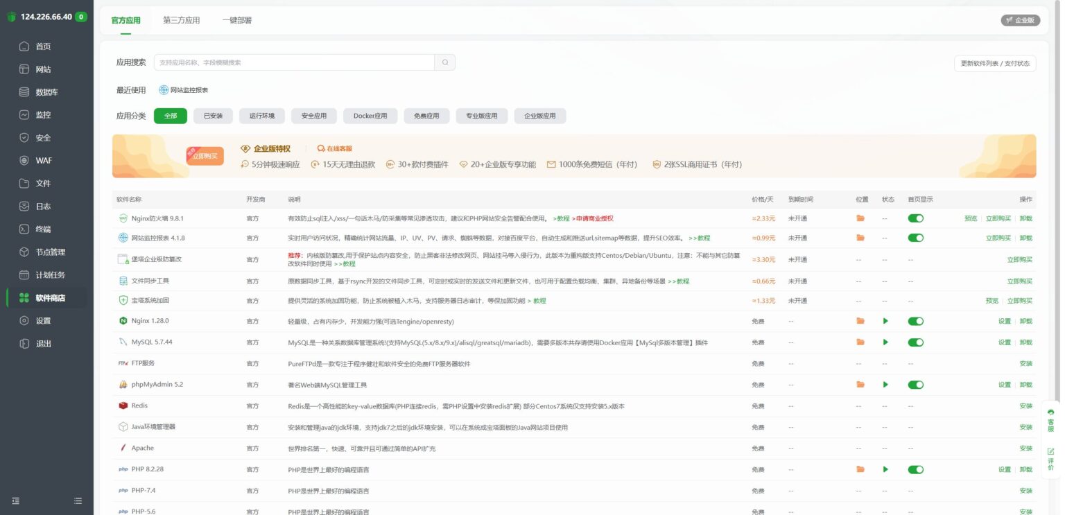Switch to the 第三方应用 tab

(x=181, y=20)
